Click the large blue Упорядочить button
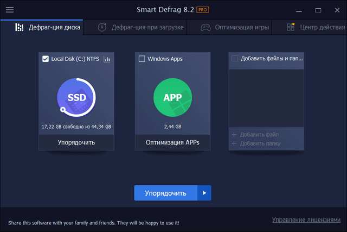 coord(165,193)
